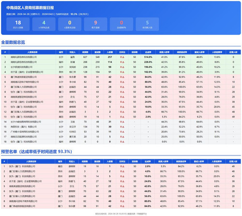Select the stat card showing 5

click(x=147, y=24)
